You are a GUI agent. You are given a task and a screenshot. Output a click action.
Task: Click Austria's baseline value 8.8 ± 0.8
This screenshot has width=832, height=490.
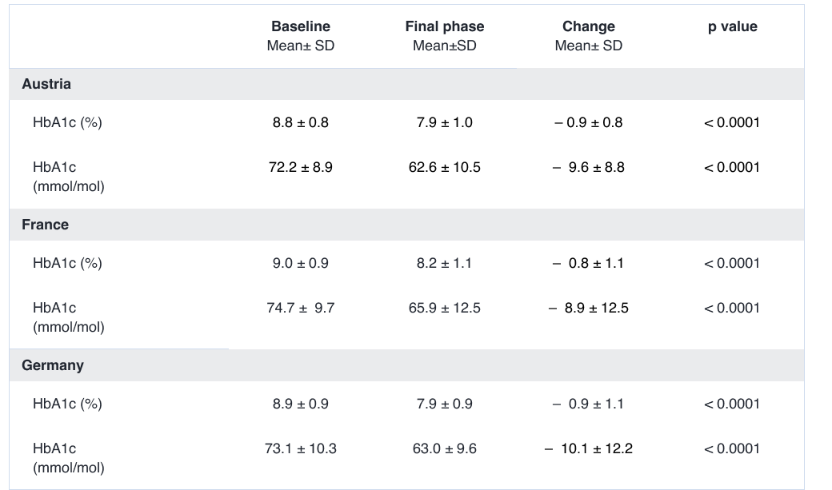coord(300,122)
